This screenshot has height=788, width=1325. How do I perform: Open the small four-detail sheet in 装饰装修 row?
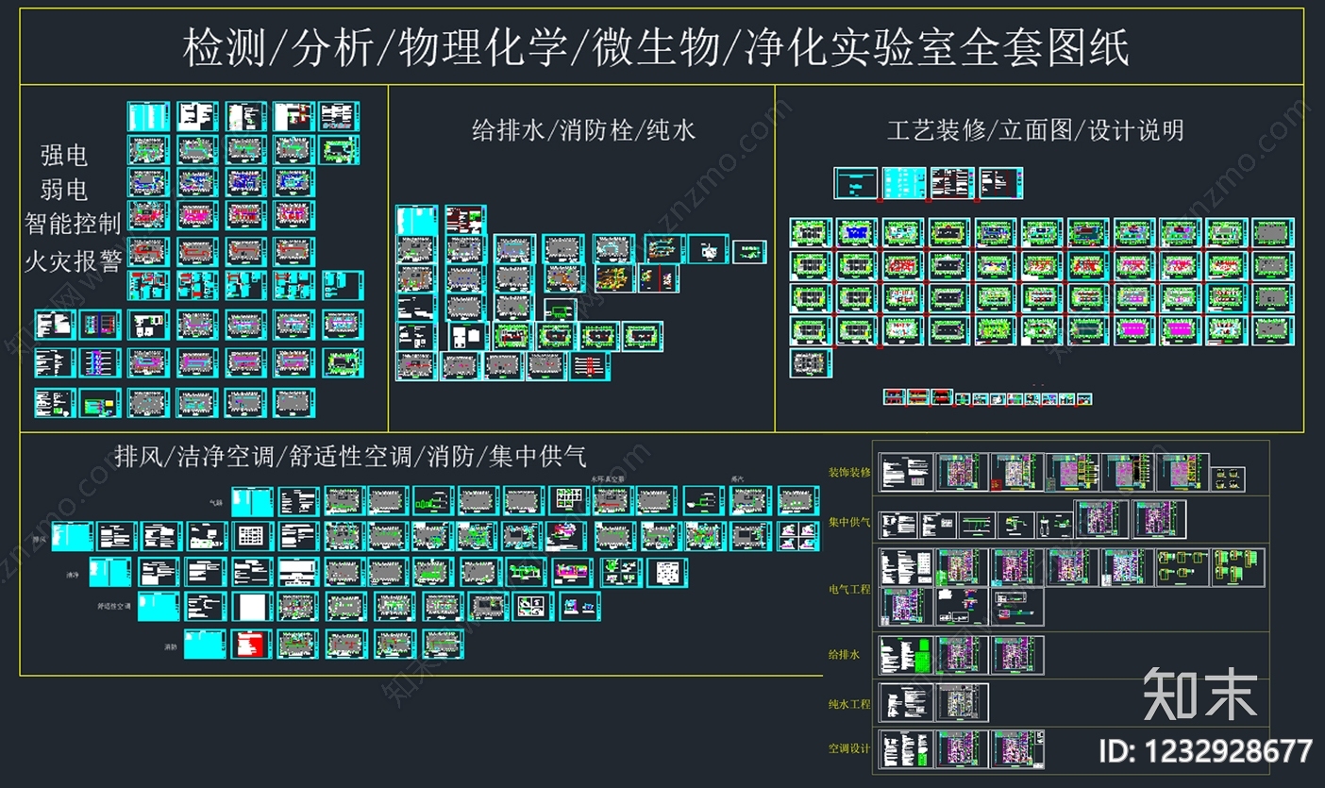[1227, 479]
